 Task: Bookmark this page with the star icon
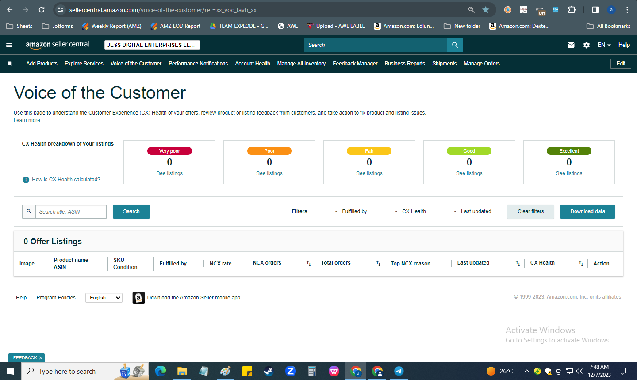[486, 9]
